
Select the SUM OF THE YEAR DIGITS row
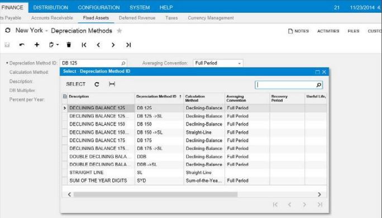[194, 181]
